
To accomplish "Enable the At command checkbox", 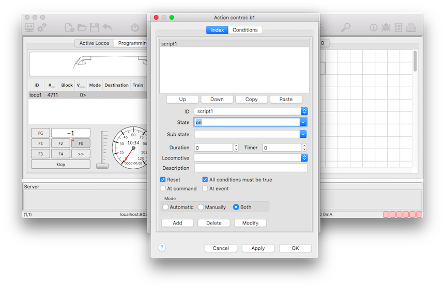I will [x=163, y=189].
